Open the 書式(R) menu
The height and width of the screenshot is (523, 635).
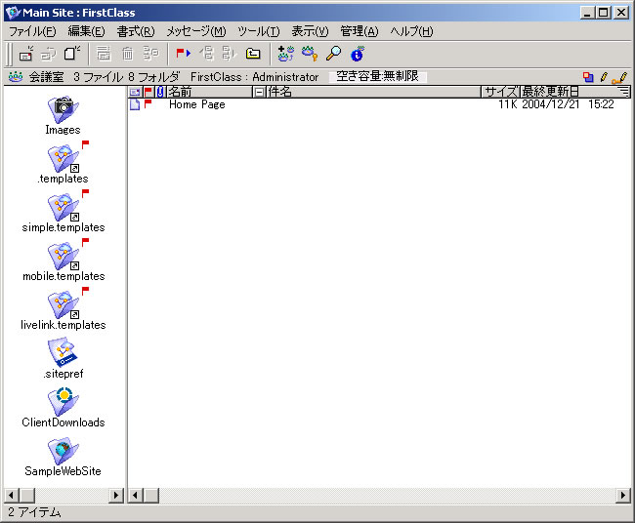136,31
